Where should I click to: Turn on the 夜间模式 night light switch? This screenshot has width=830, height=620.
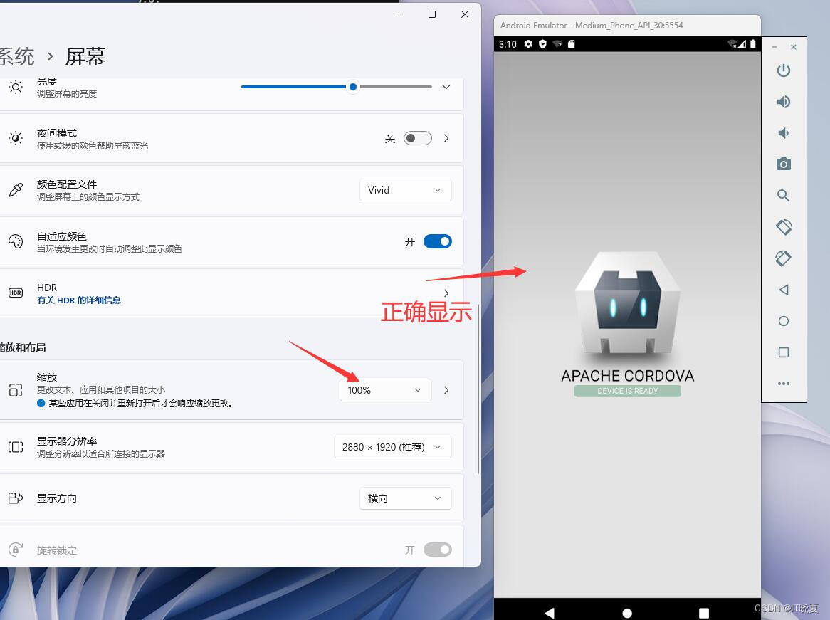pos(418,138)
